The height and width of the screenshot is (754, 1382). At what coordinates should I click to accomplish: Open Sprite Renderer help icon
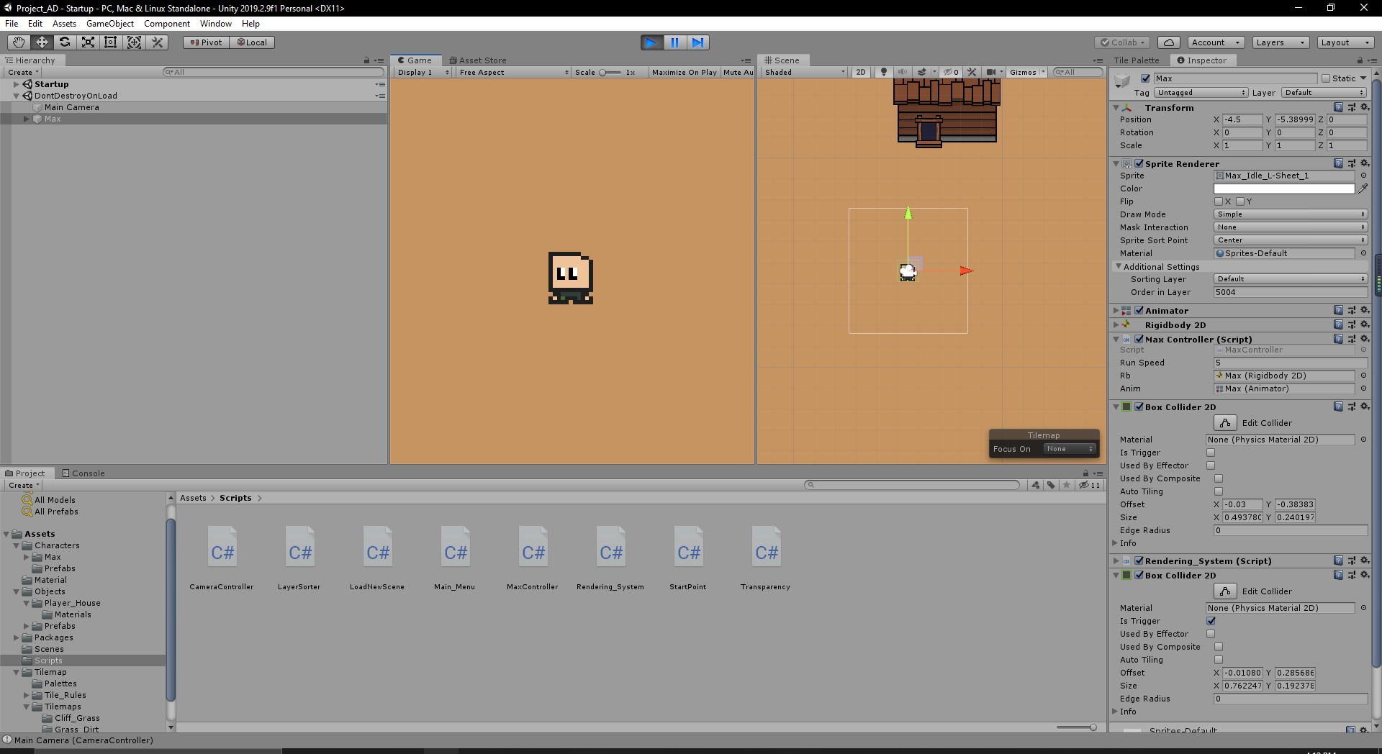click(1338, 163)
